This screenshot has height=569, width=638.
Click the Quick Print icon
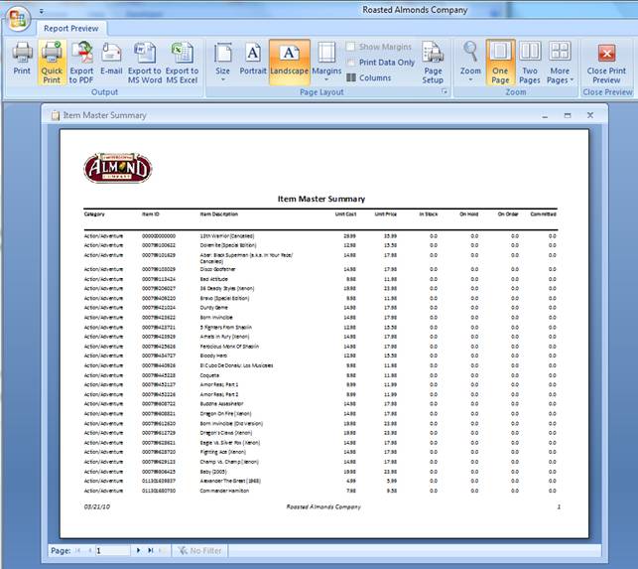pyautogui.click(x=52, y=62)
